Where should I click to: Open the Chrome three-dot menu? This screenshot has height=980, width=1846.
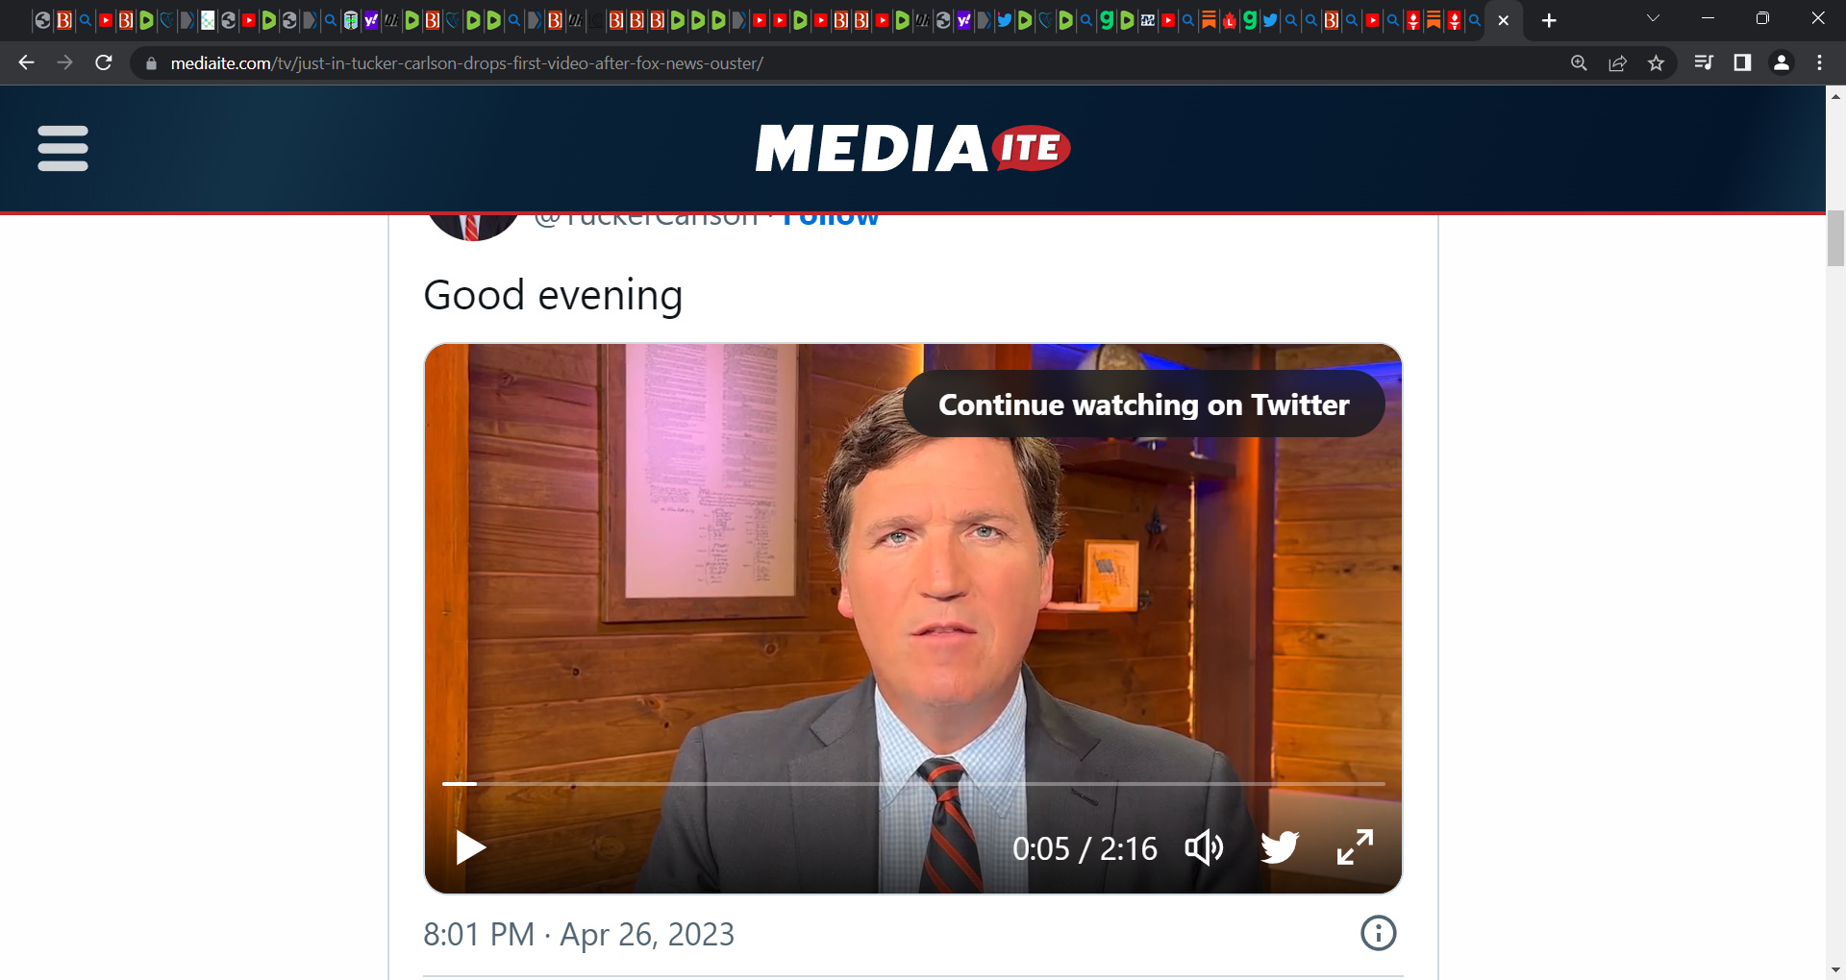tap(1819, 63)
